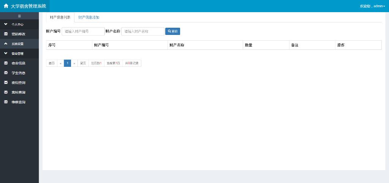Switch to the 财产信息列表 tab
The width and height of the screenshot is (389, 183).
tap(60, 17)
